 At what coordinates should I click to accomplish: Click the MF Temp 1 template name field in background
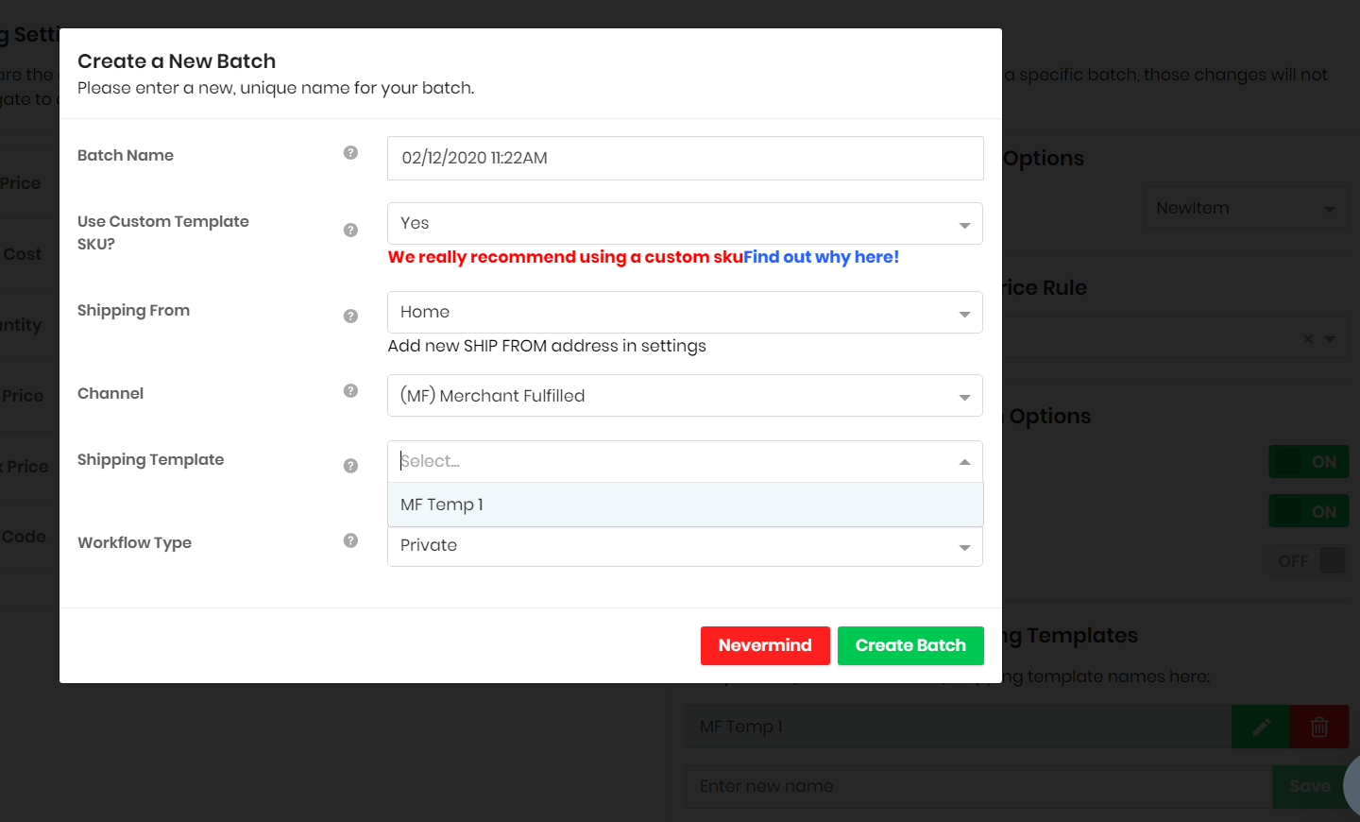click(x=959, y=727)
